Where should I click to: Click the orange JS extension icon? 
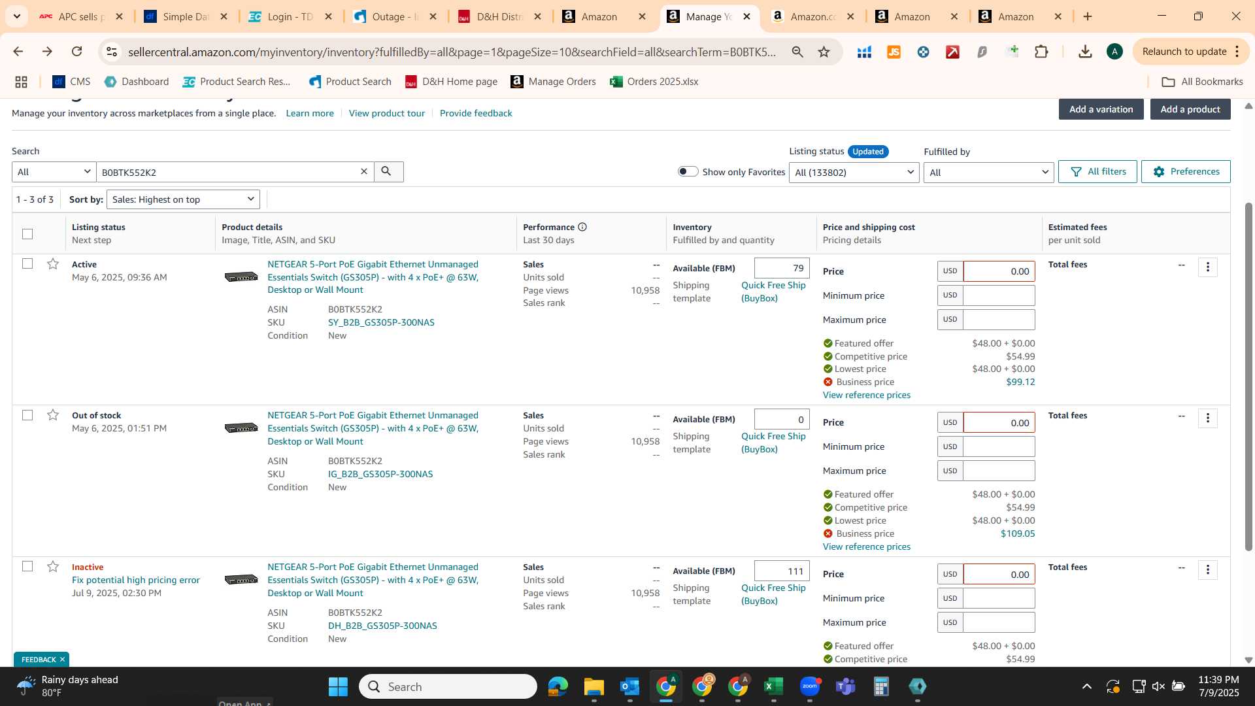[894, 52]
